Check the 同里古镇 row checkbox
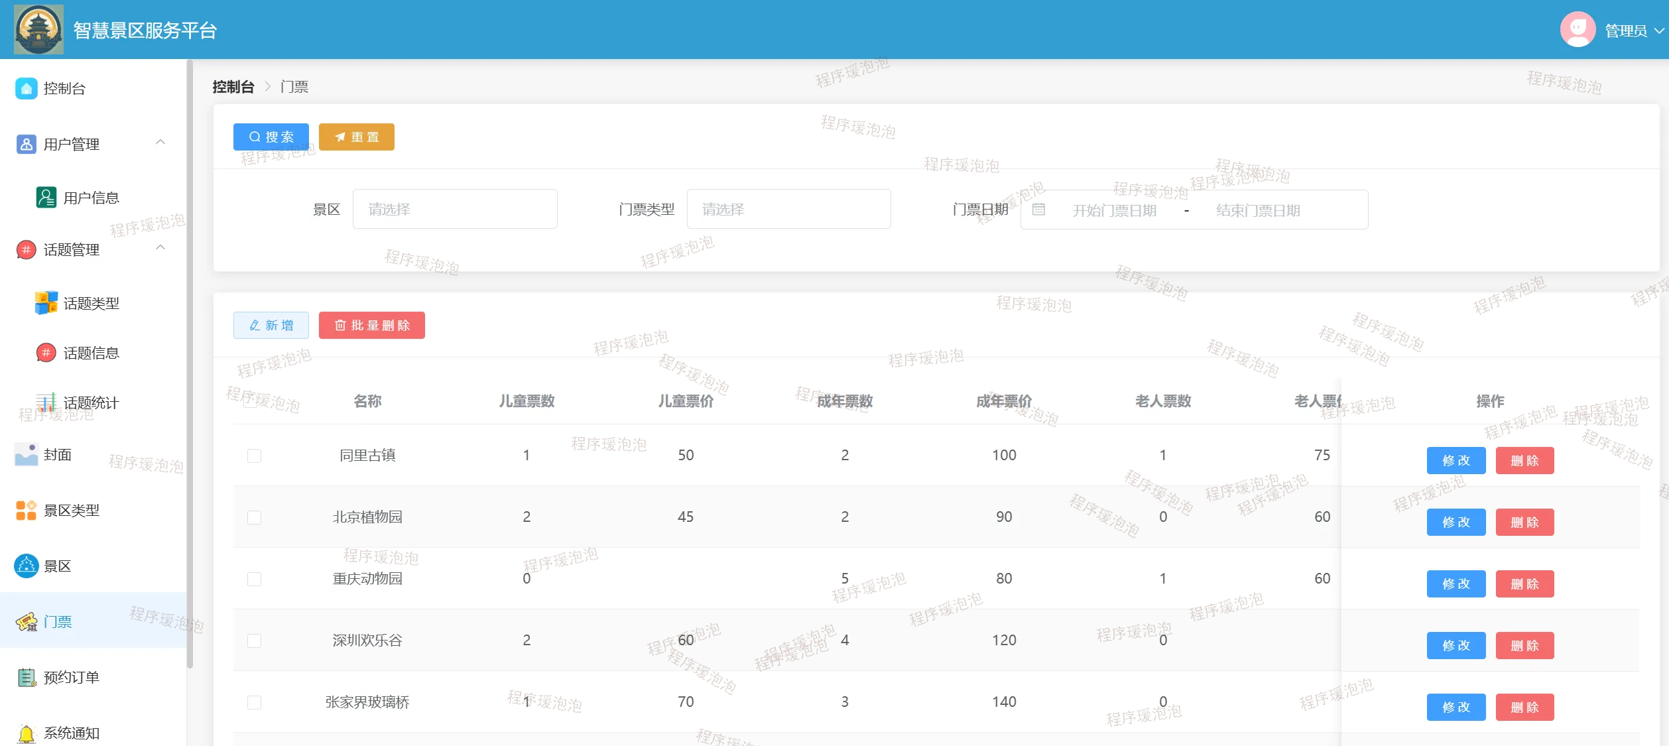Viewport: 1669px width, 746px height. 254,456
